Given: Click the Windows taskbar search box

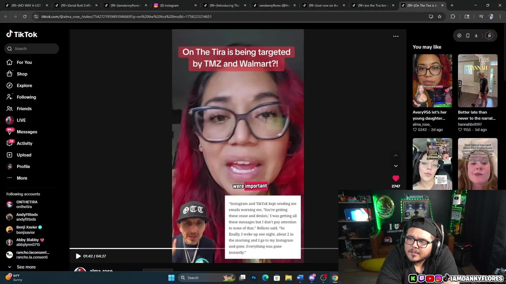Looking at the screenshot, I should click(x=206, y=278).
